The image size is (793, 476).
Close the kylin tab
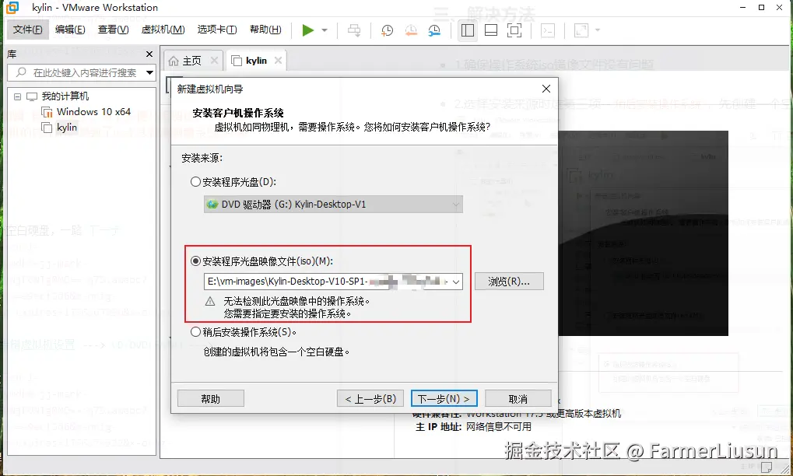[x=278, y=61]
